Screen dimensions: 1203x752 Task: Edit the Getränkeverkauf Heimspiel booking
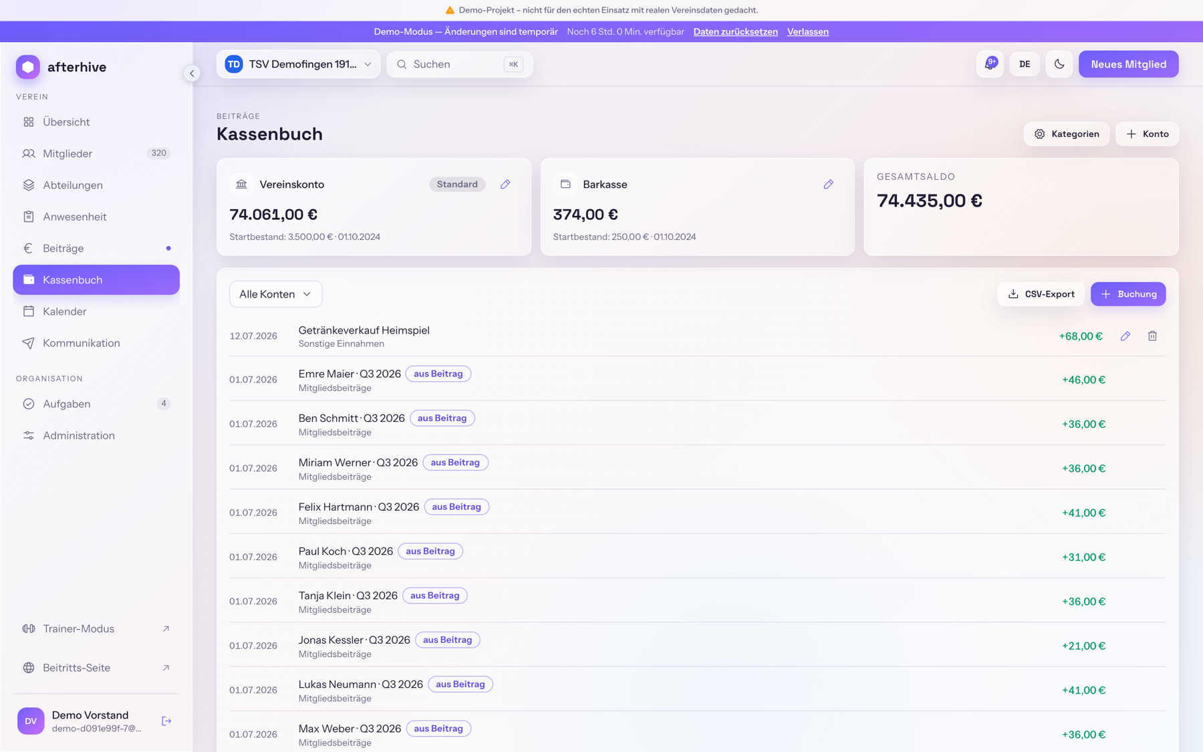coord(1125,336)
